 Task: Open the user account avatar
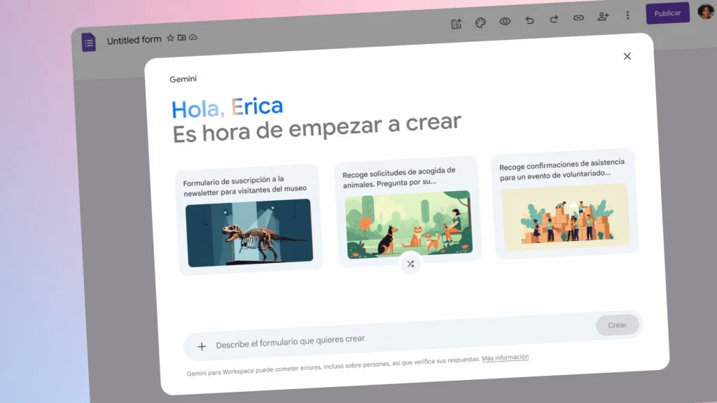pyautogui.click(x=706, y=11)
